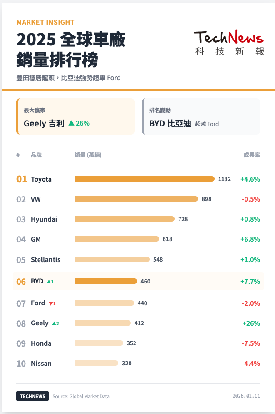Click Geely's green up-2 rank arrow

tap(54, 323)
